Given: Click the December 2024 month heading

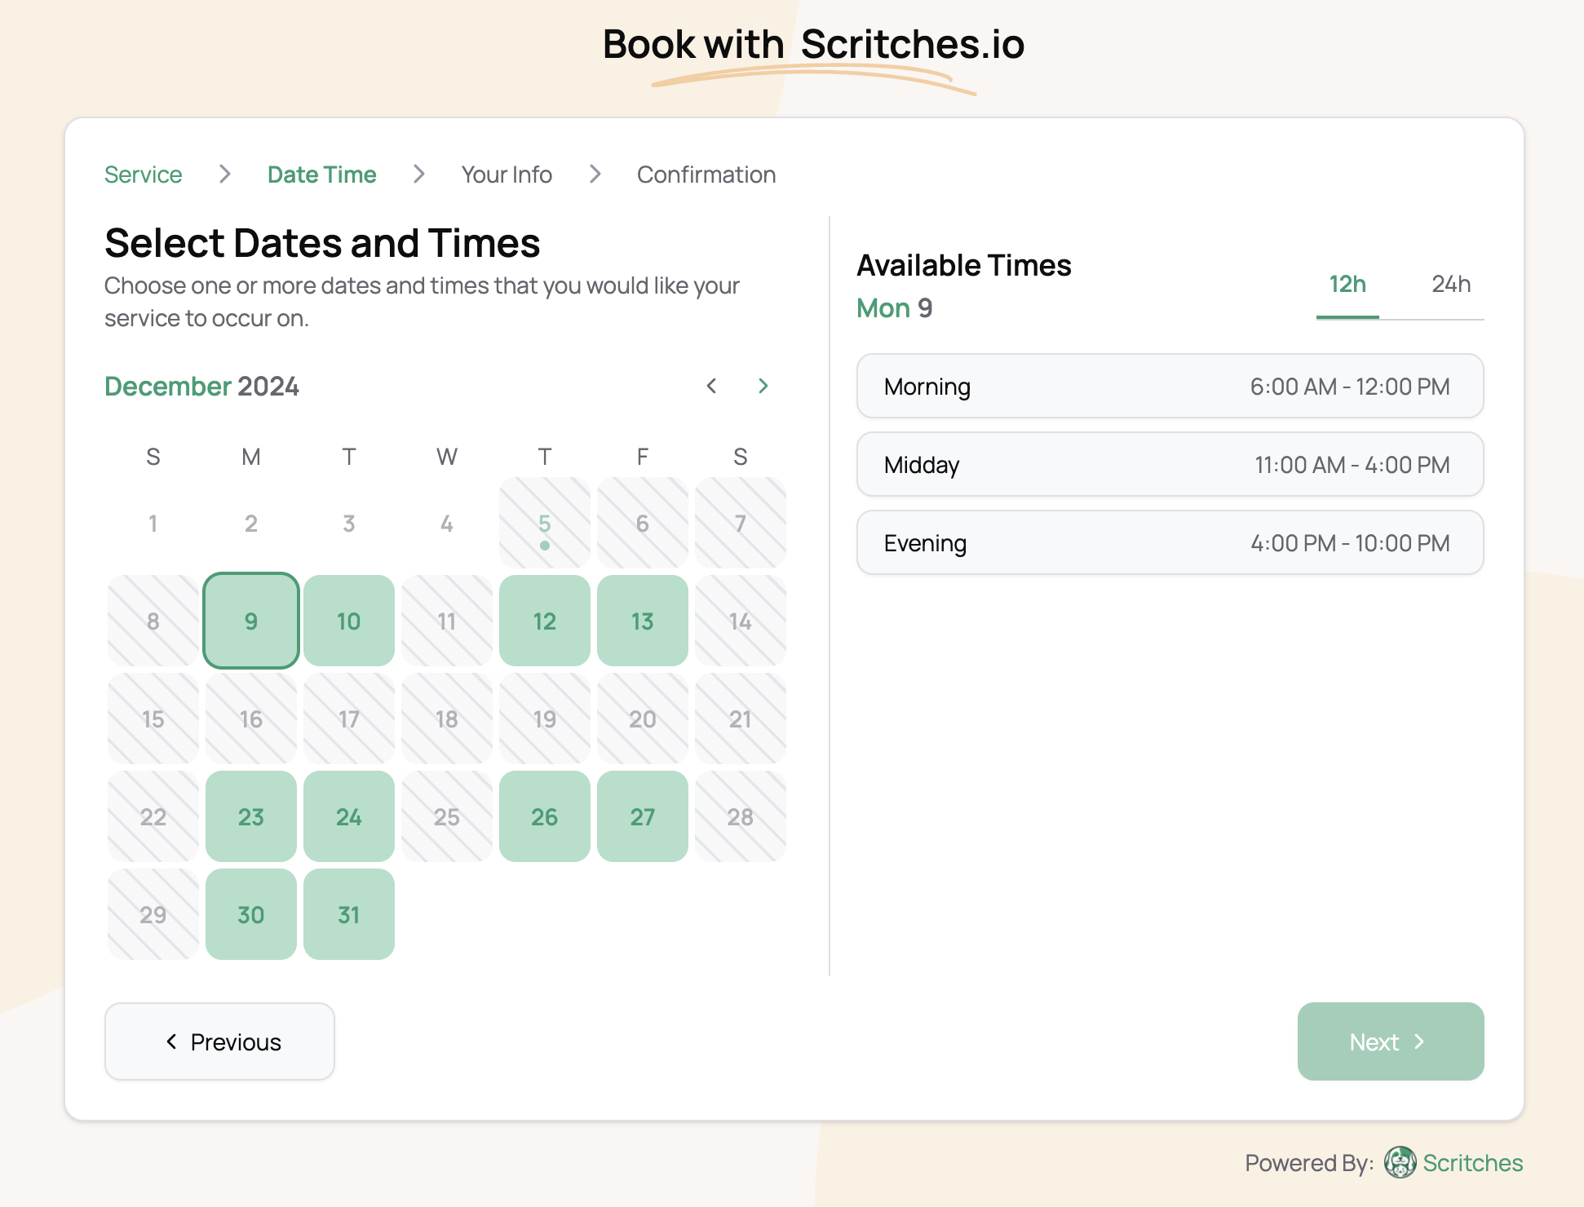Looking at the screenshot, I should click(201, 386).
